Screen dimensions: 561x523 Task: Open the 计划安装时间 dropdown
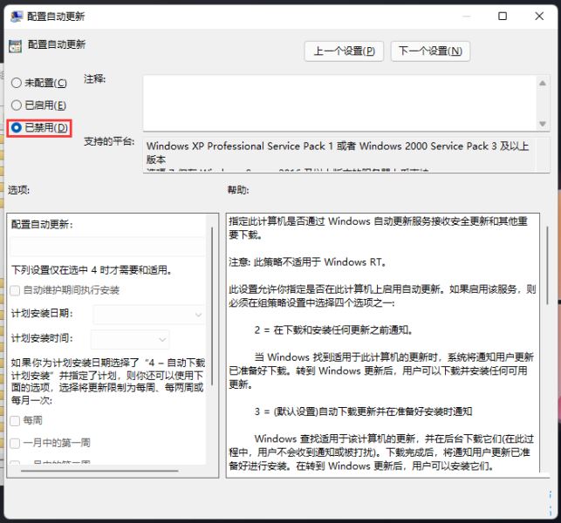130,339
